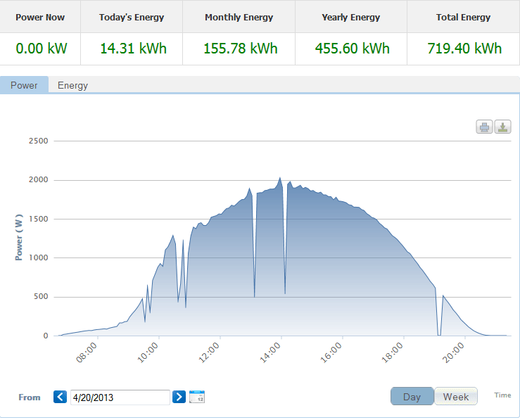Image resolution: width=520 pixels, height=420 pixels.
Task: Click the 500 y-axis label
Action: (41, 297)
